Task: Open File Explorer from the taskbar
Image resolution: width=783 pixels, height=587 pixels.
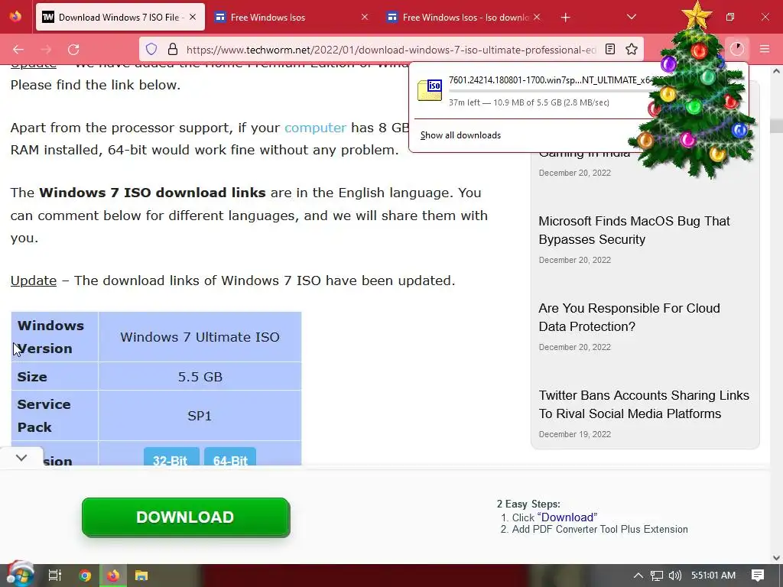Action: point(141,576)
